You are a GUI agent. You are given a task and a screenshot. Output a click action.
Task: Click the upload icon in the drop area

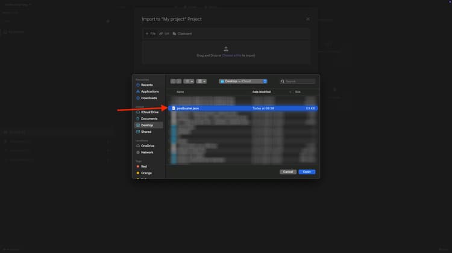point(226,49)
